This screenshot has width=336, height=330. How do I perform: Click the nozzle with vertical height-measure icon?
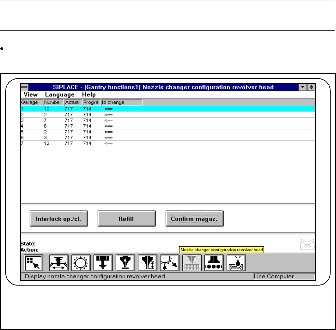coord(148,263)
